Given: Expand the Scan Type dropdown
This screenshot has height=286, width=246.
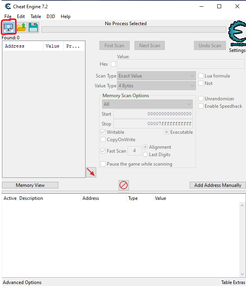Looking at the screenshot, I should click(157, 76).
